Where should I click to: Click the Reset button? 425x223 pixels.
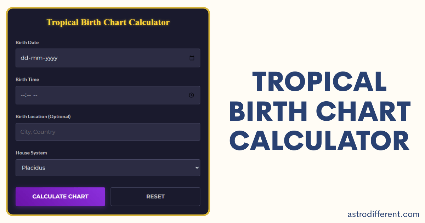(x=155, y=196)
